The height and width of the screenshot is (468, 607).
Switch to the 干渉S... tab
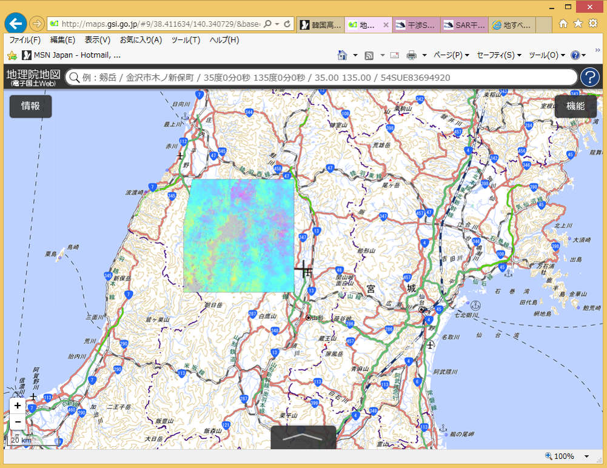pyautogui.click(x=416, y=25)
